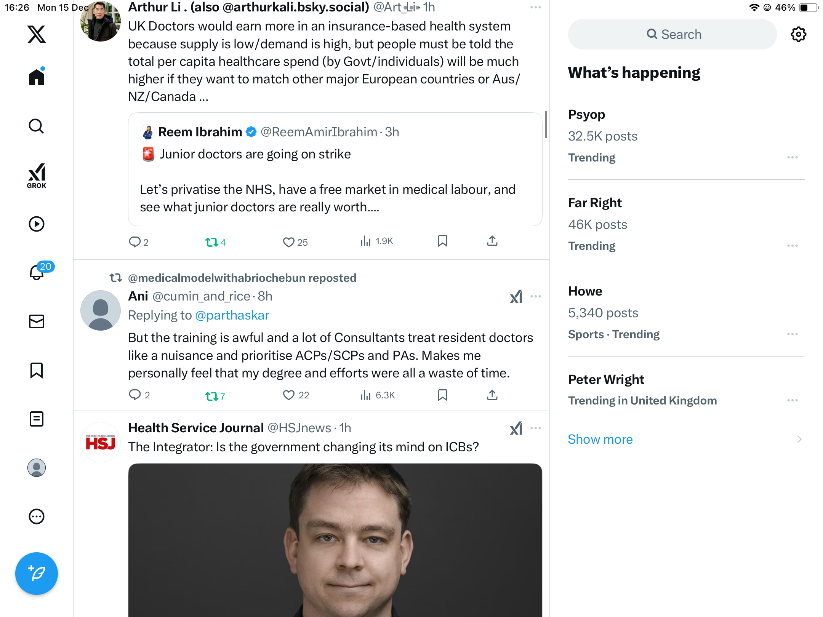Open Messages envelope in sidebar
The height and width of the screenshot is (617, 823).
point(37,321)
